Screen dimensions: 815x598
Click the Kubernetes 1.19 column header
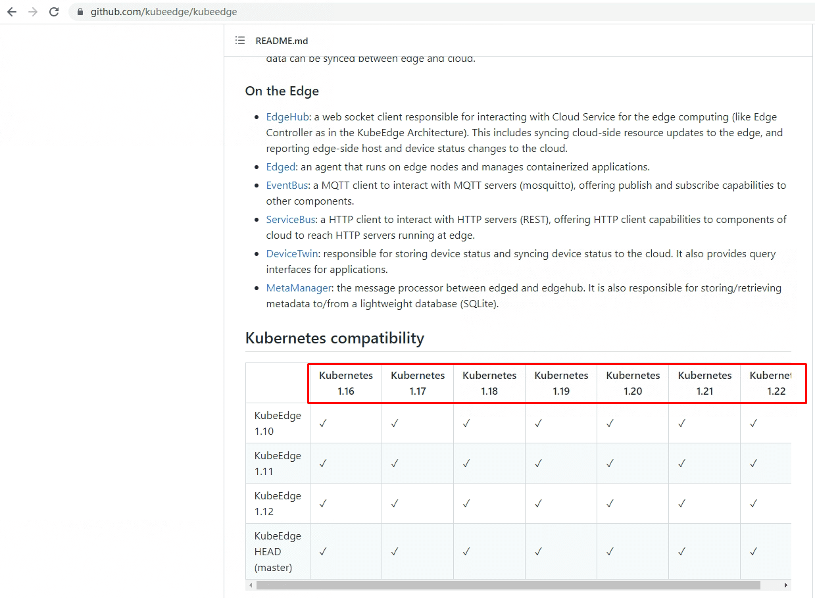(561, 383)
